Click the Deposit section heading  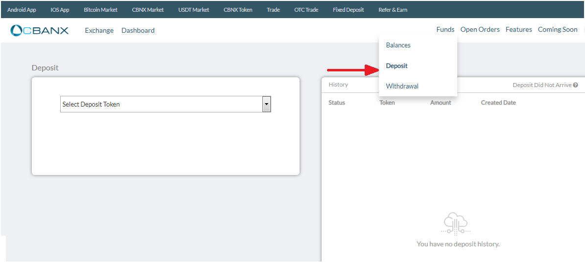point(45,68)
